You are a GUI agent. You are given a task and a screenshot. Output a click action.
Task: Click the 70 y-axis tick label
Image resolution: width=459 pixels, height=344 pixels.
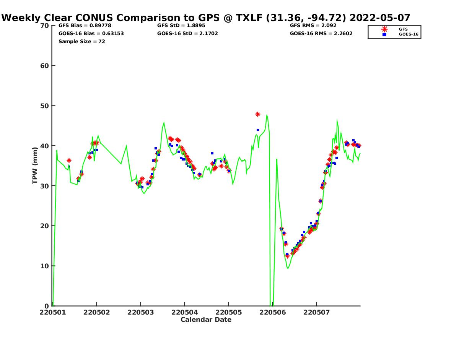point(45,26)
